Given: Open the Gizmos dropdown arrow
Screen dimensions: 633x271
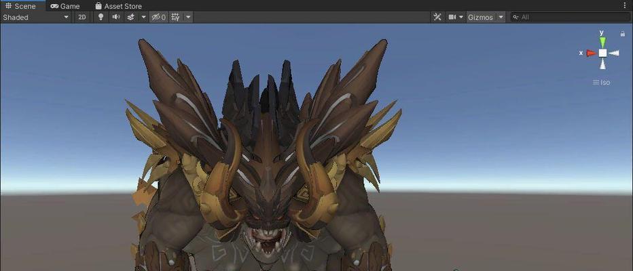Looking at the screenshot, I should [501, 18].
